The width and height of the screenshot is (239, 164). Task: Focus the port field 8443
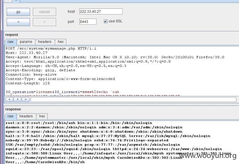point(88,21)
